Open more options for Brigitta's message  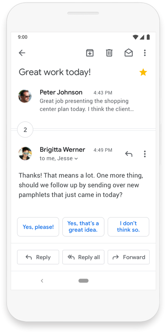[145, 154]
